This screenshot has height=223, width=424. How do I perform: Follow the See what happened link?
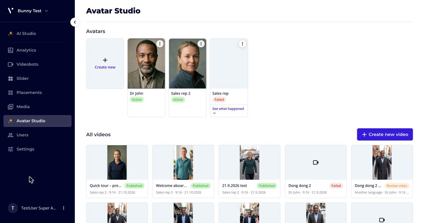228,111
